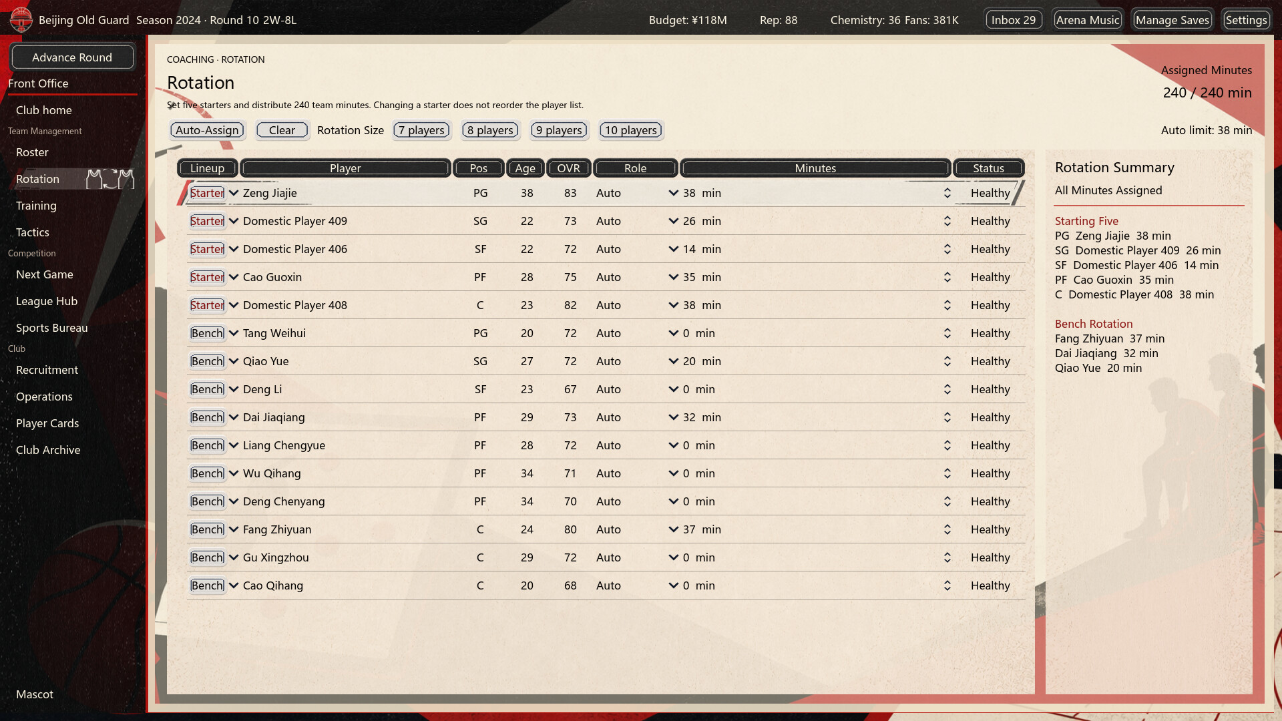Screen dimensions: 1282x721
Task: Open Club home page
Action: point(44,110)
